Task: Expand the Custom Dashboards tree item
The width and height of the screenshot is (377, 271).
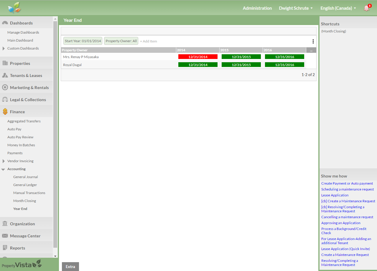Action: 4,48
